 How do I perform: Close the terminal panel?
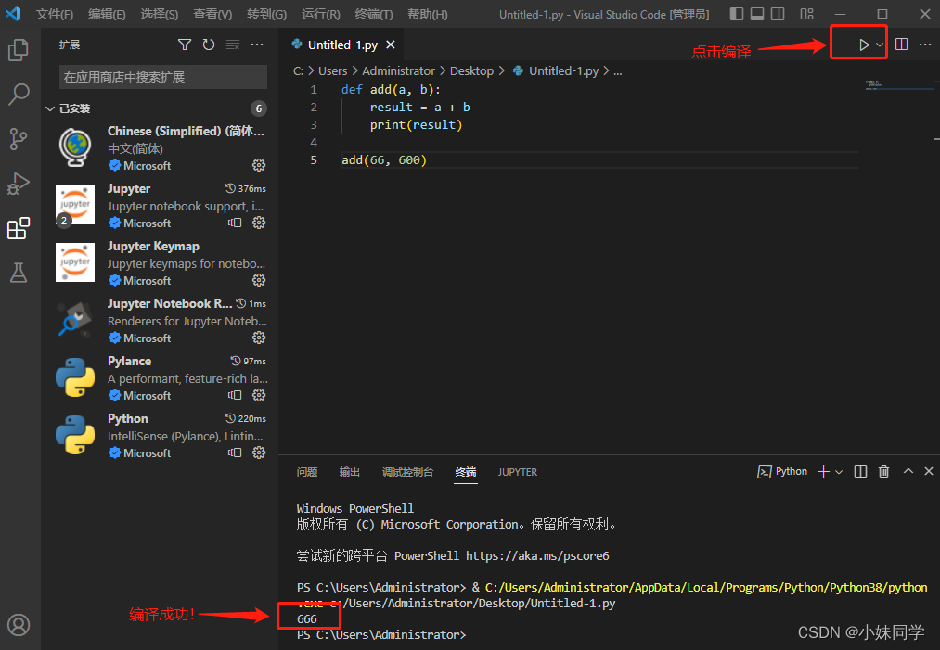929,471
